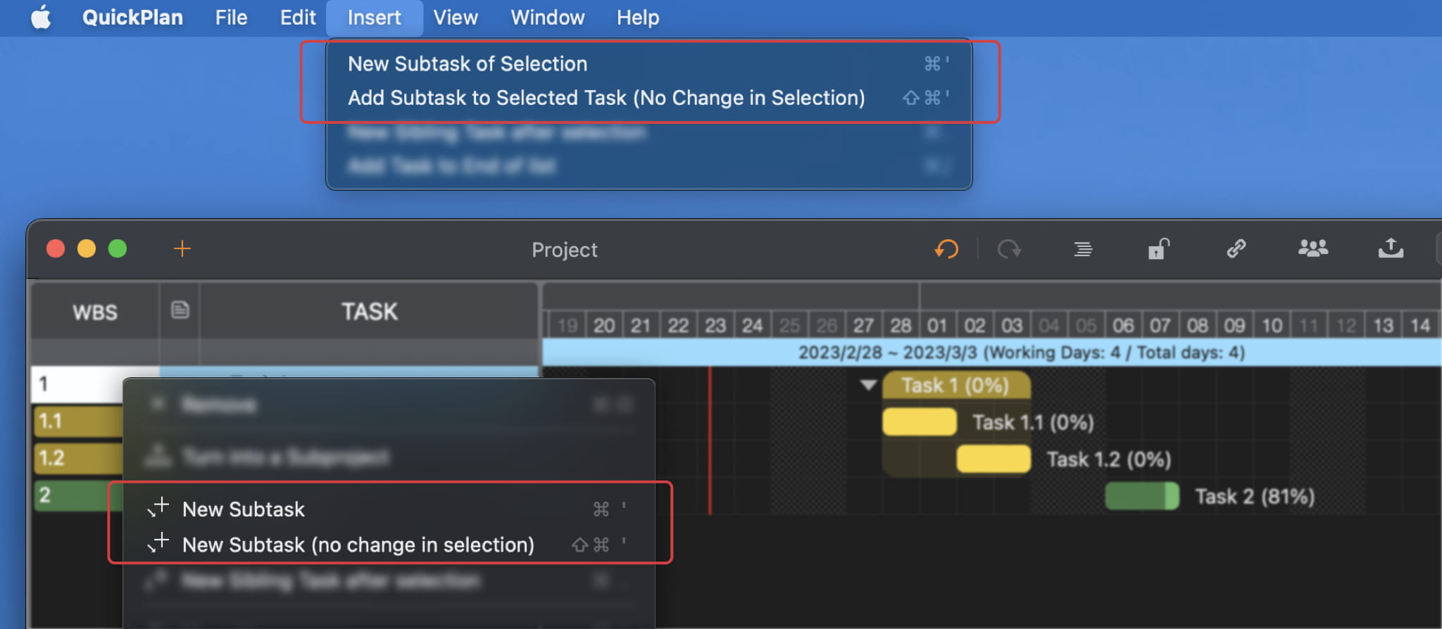This screenshot has height=629, width=1442.
Task: Click the grey Redo arrow icon
Action: coord(1009,249)
